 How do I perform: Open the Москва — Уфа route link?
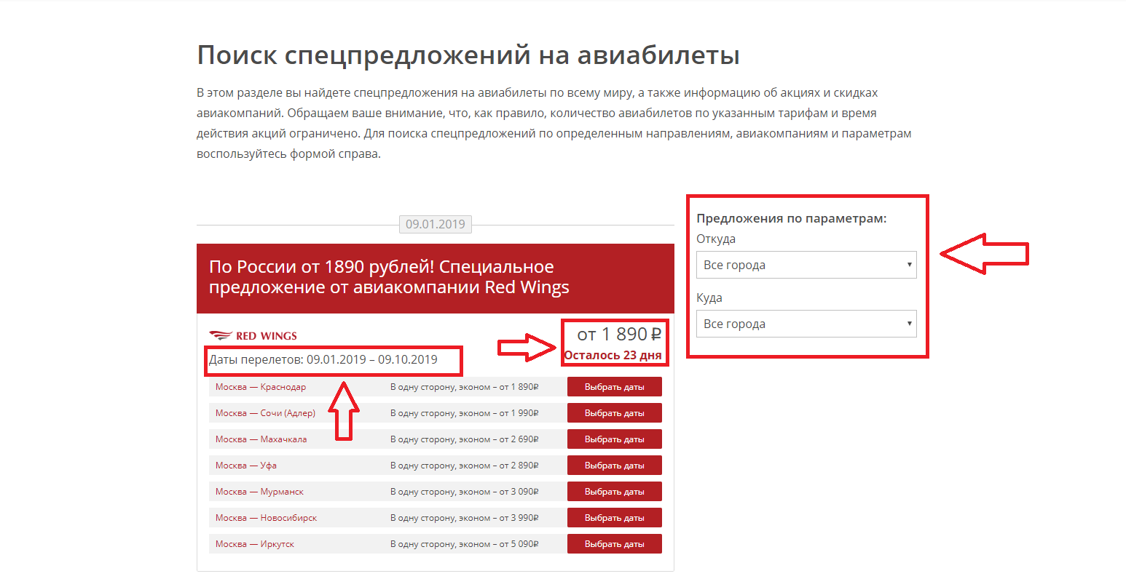246,466
